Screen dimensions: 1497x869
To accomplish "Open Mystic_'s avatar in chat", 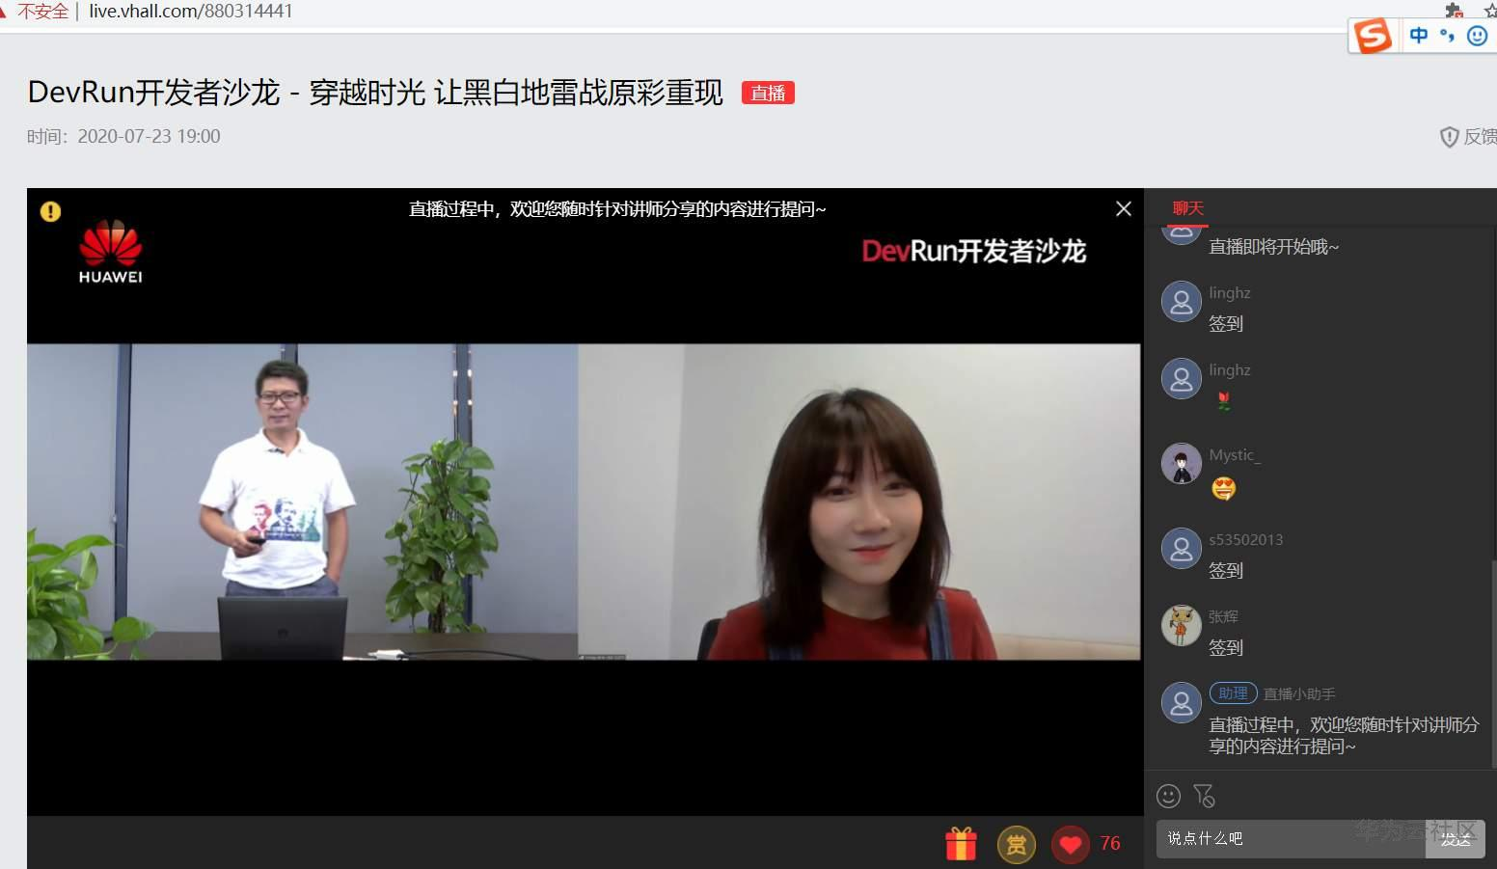I will (x=1182, y=463).
